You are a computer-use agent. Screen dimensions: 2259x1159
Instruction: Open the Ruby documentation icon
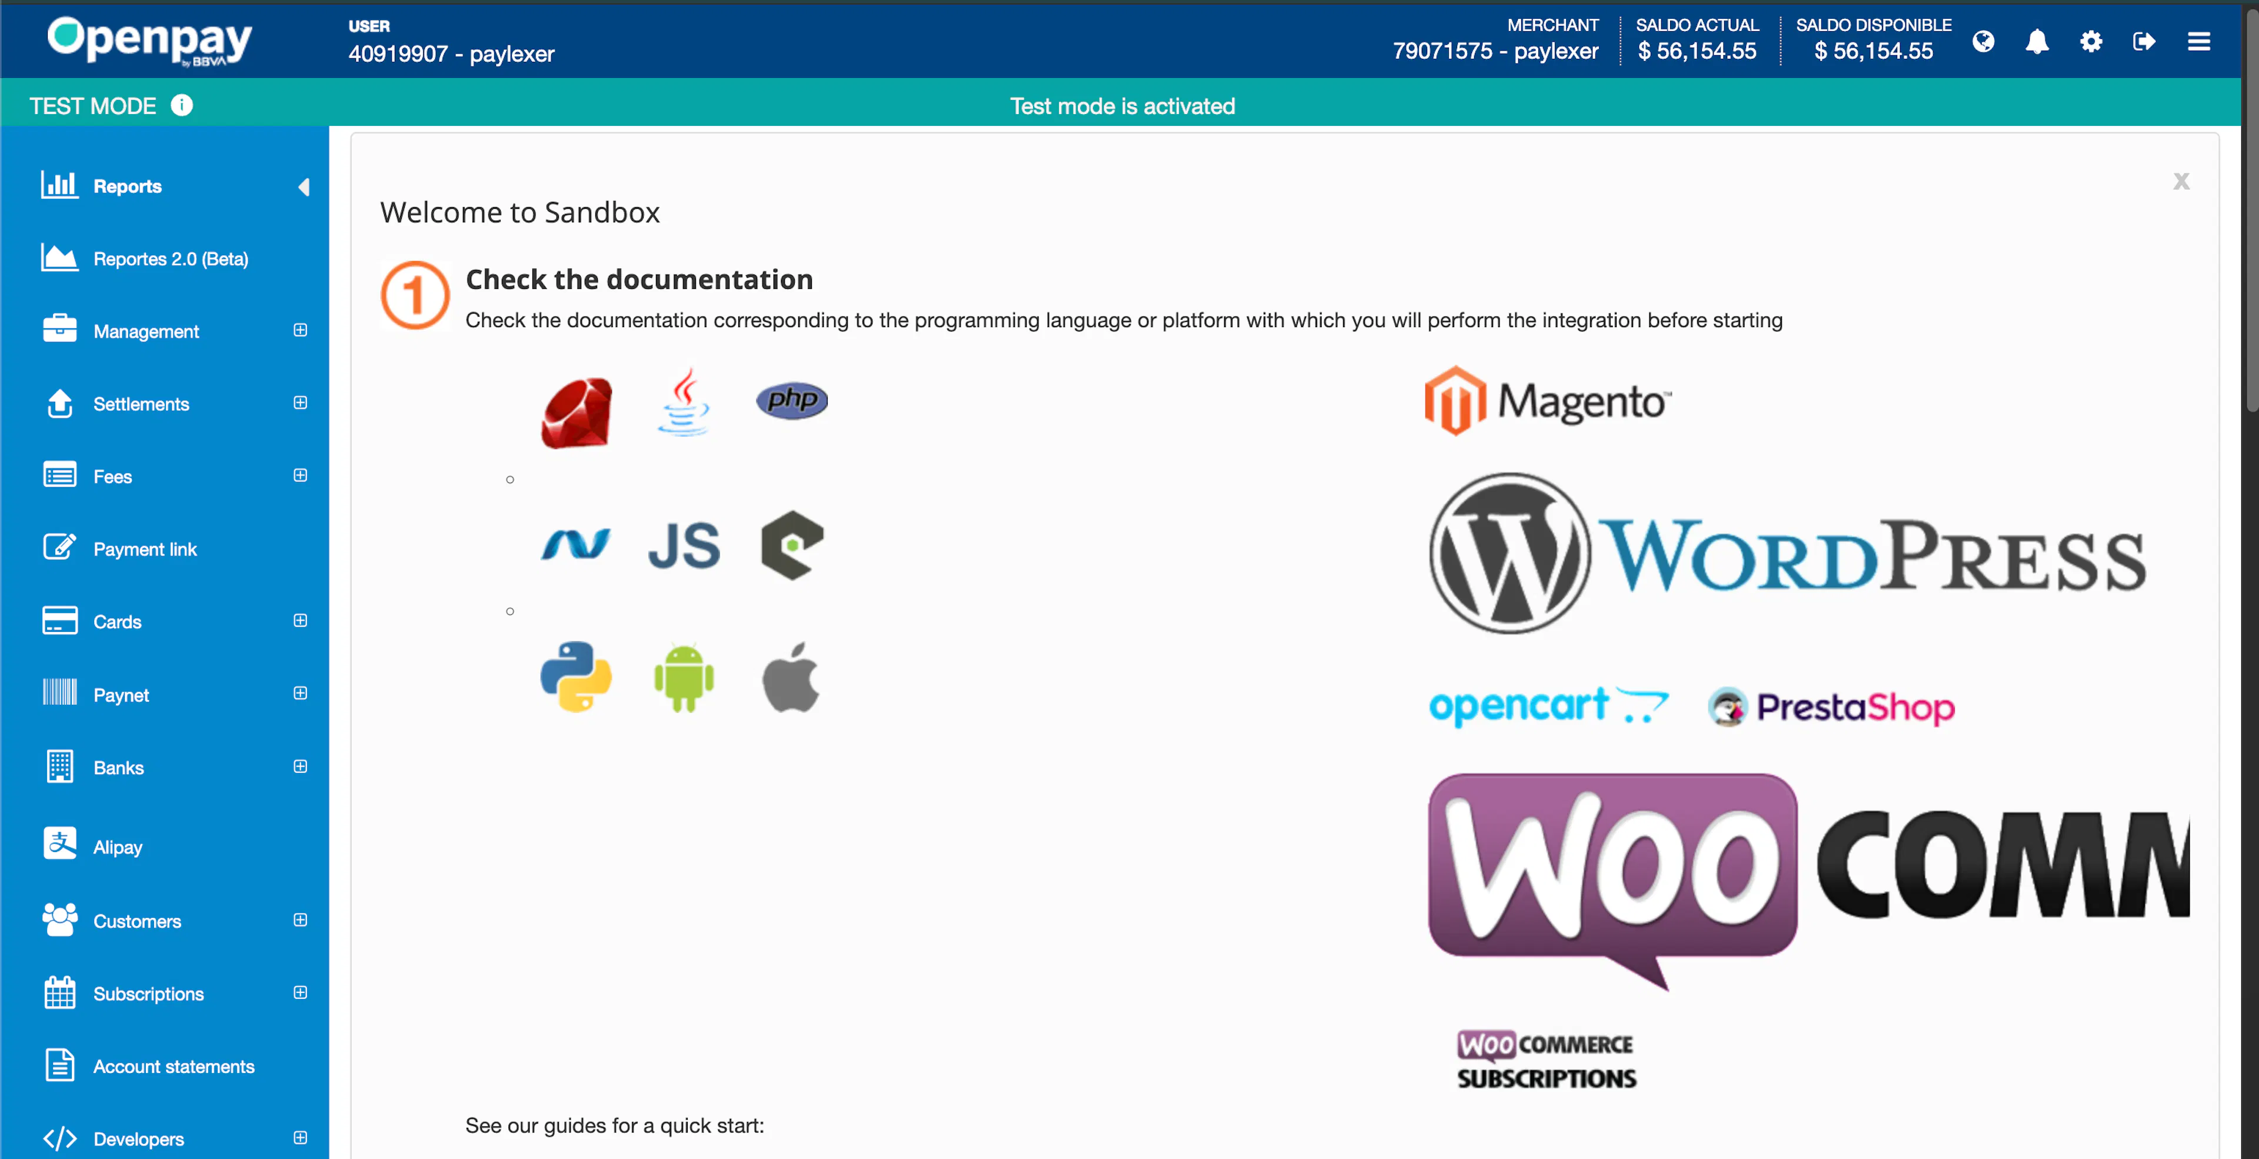[x=576, y=412]
